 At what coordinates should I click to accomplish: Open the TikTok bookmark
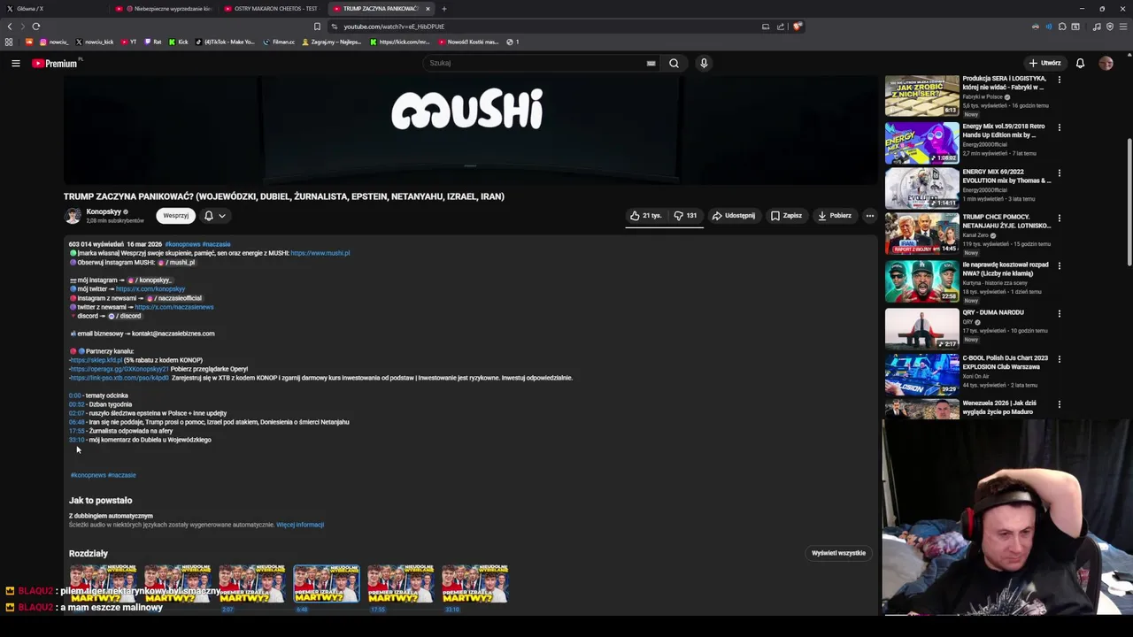[225, 42]
